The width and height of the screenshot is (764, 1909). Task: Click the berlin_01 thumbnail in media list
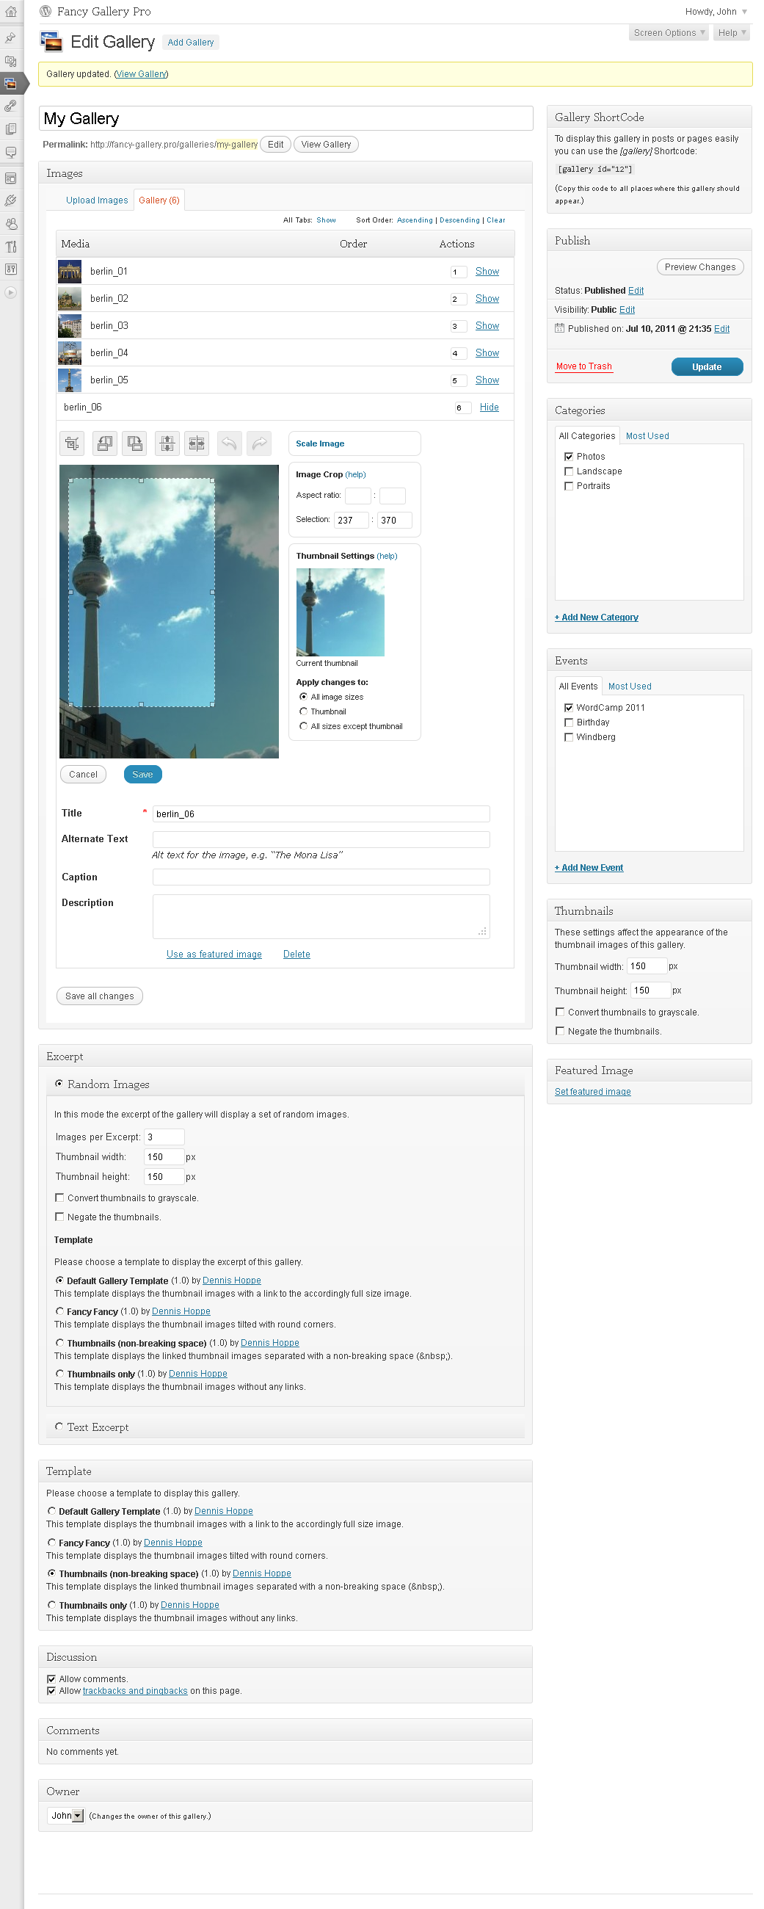click(70, 271)
